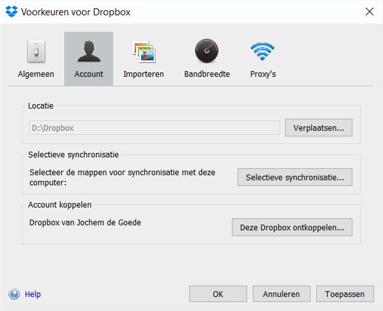
Task: Click the 'Selectieve synchronisatie' group heading
Action: tap(73, 154)
